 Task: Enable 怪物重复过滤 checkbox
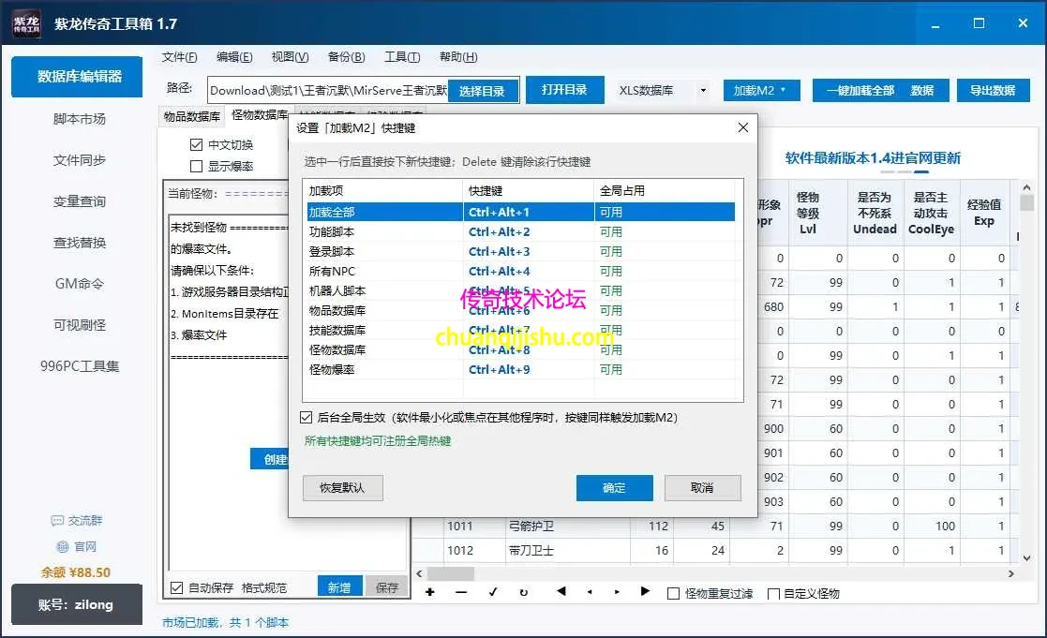(x=674, y=593)
